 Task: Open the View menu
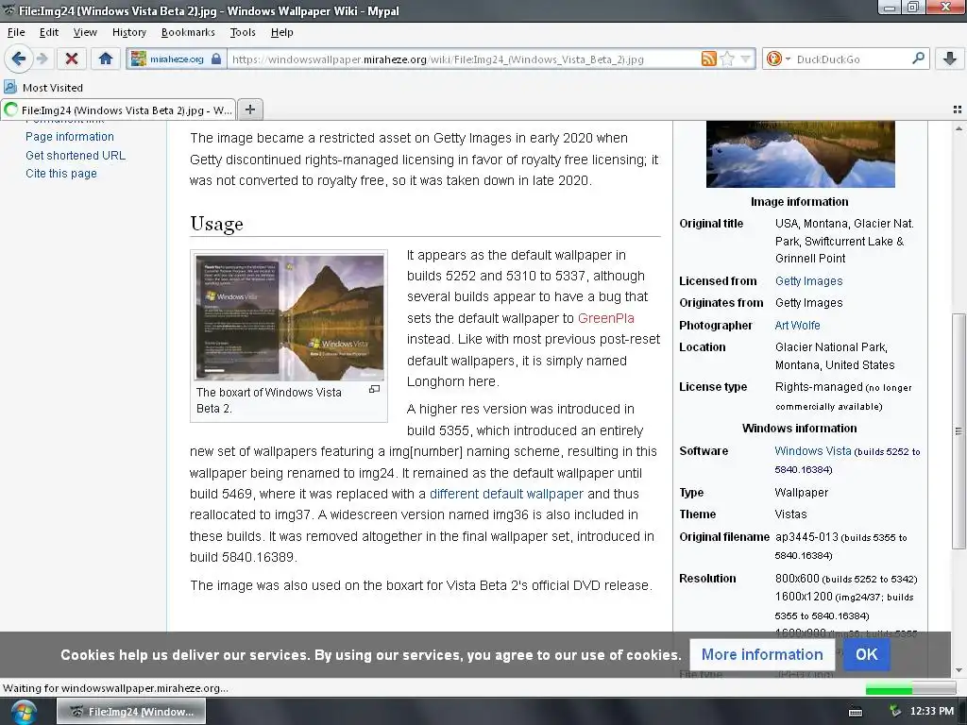[85, 32]
